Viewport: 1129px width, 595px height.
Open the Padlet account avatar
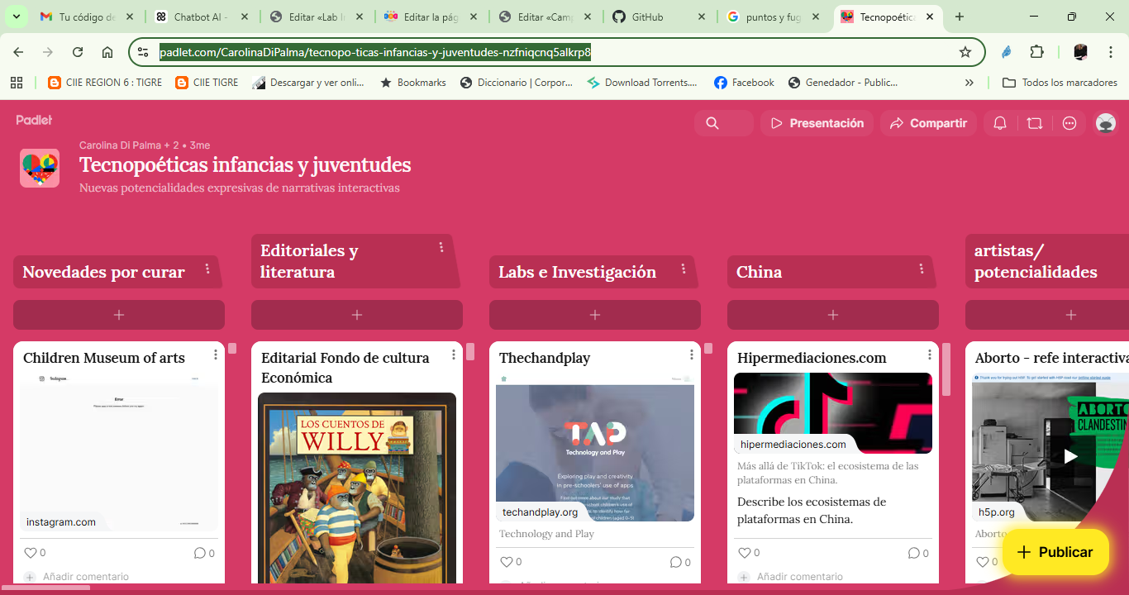coord(1105,122)
